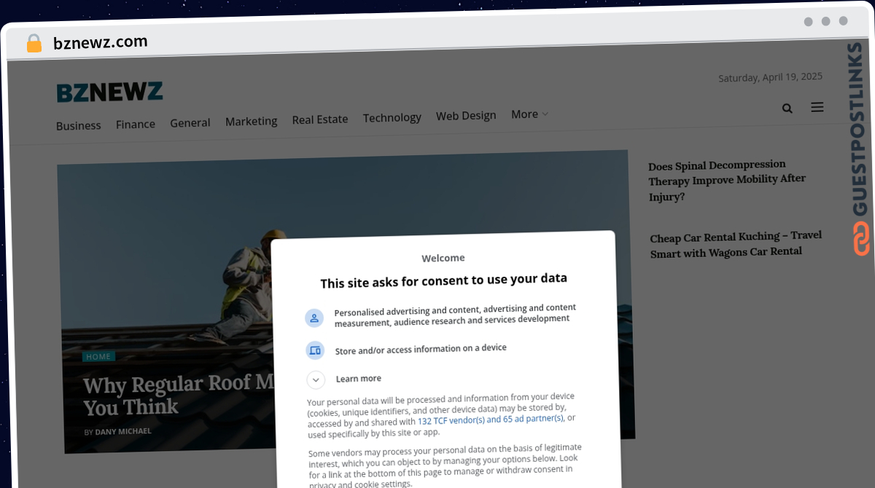Click the padlock icon beside bznewz.com

(34, 43)
